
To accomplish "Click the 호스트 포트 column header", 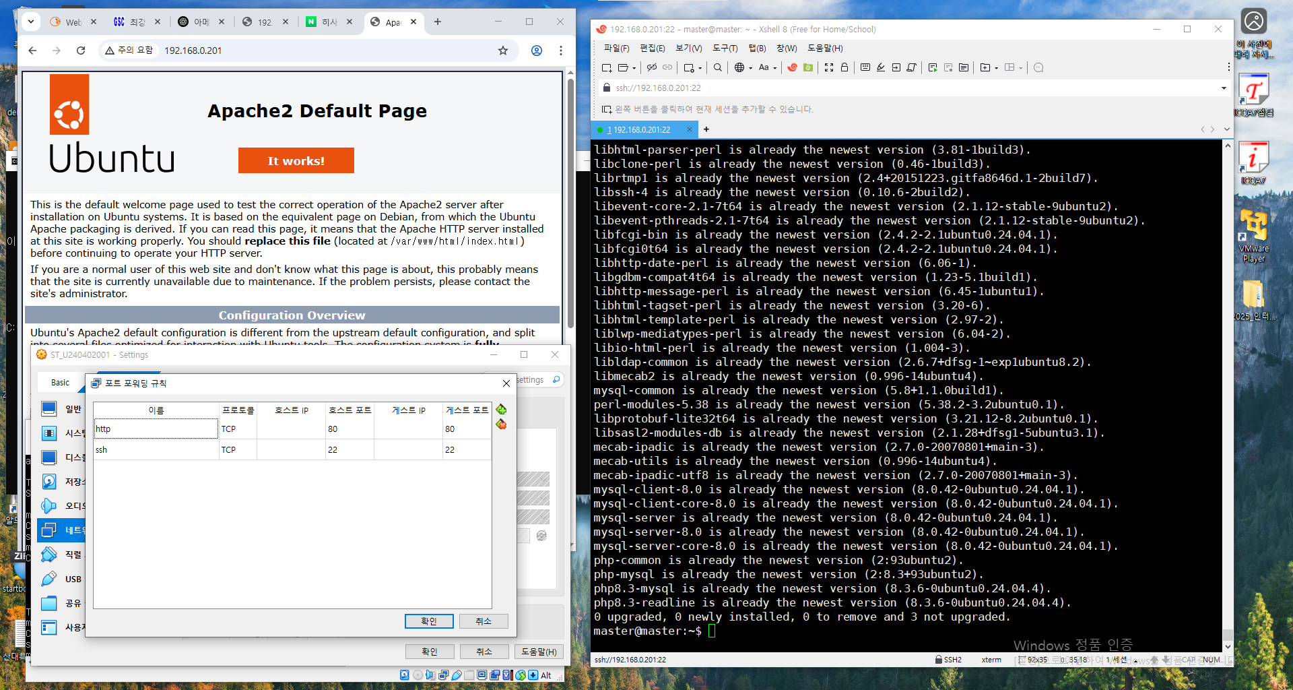I will click(350, 410).
